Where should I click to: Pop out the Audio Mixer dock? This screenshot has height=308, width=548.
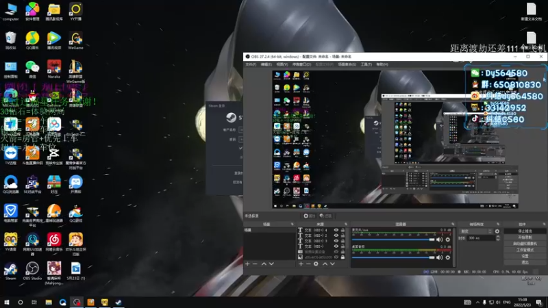point(453,224)
